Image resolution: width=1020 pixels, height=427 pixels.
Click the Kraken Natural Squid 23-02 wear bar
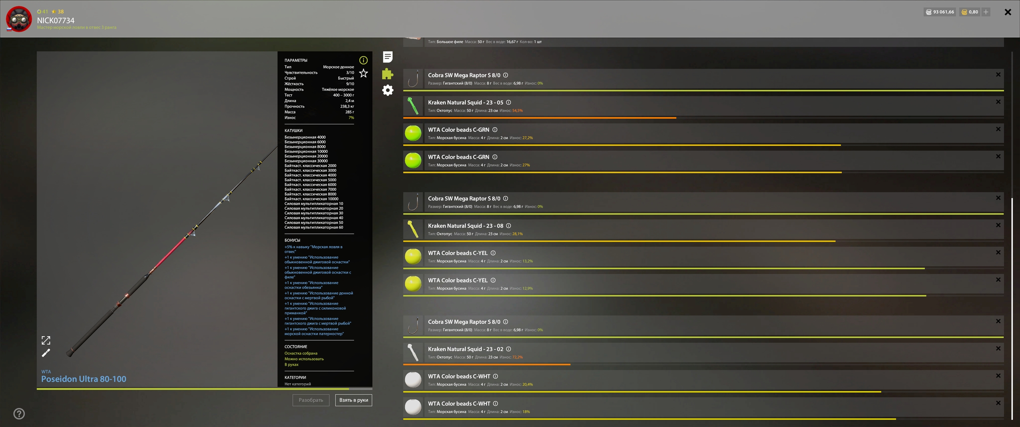486,364
